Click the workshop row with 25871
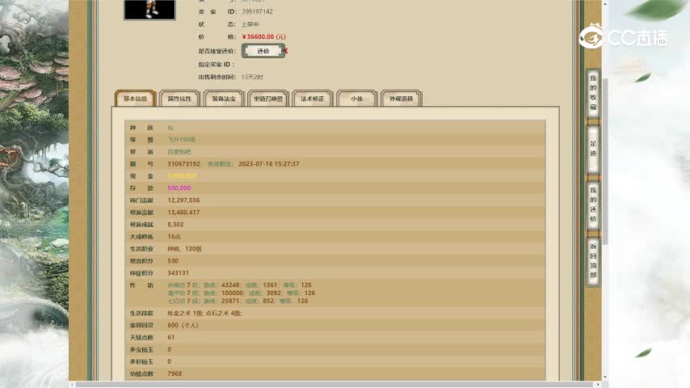The image size is (690, 388). coord(238,301)
